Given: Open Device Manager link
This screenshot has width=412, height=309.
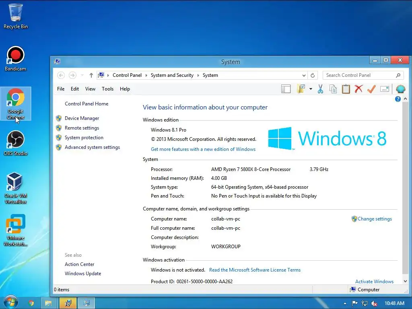Looking at the screenshot, I should [82, 118].
